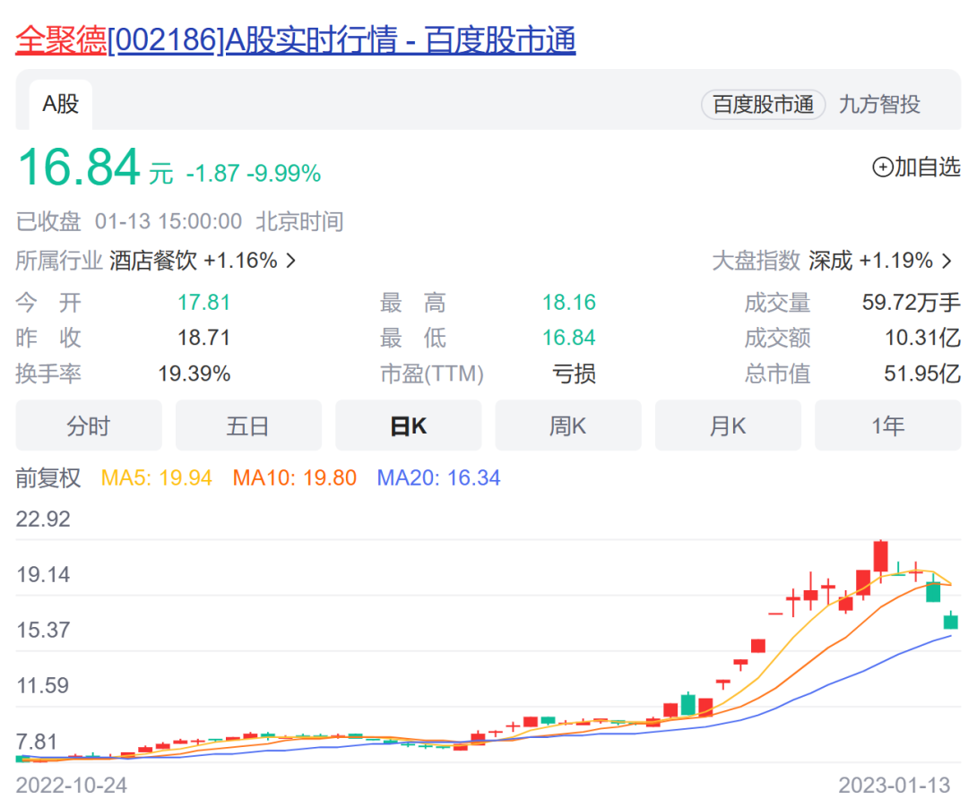
Task: Click the 已收盘 01-13 15:00:00 status text
Action: coord(179,221)
